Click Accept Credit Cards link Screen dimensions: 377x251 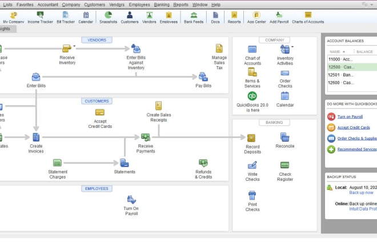354,128
